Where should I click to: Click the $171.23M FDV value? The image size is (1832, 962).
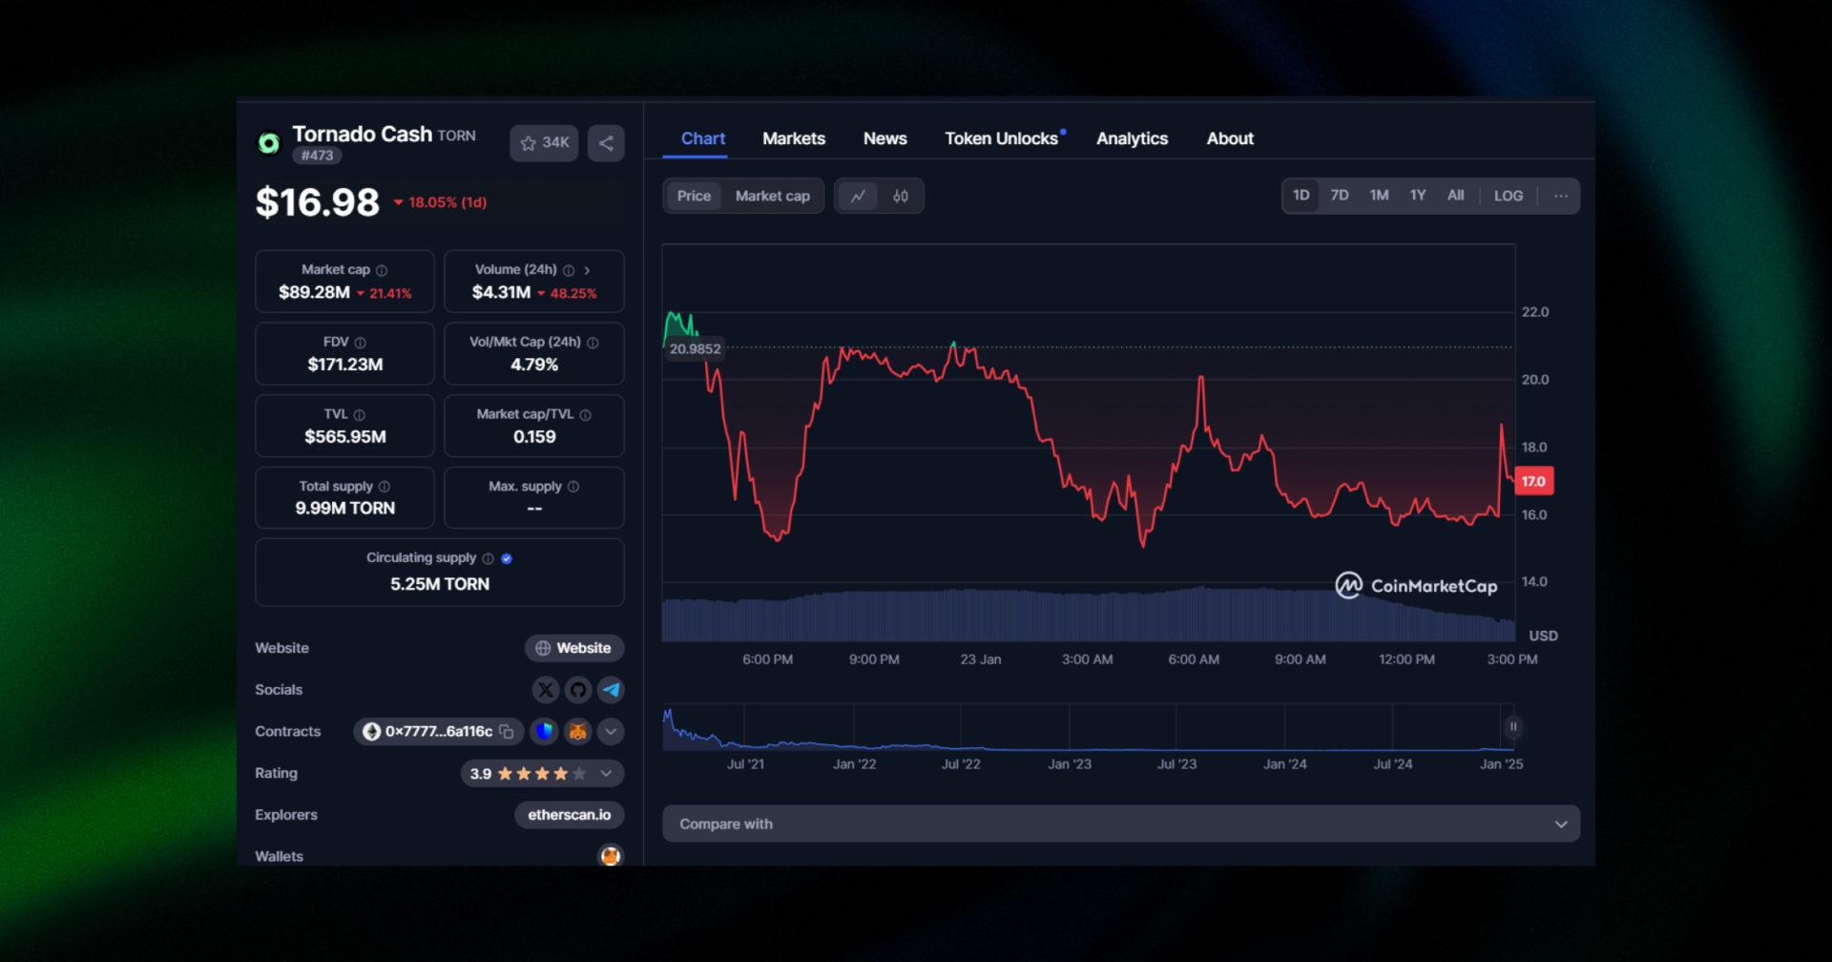(345, 365)
